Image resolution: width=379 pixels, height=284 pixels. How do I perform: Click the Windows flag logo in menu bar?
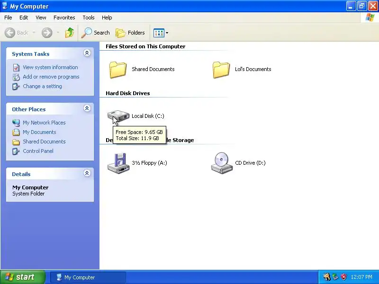tap(370, 18)
